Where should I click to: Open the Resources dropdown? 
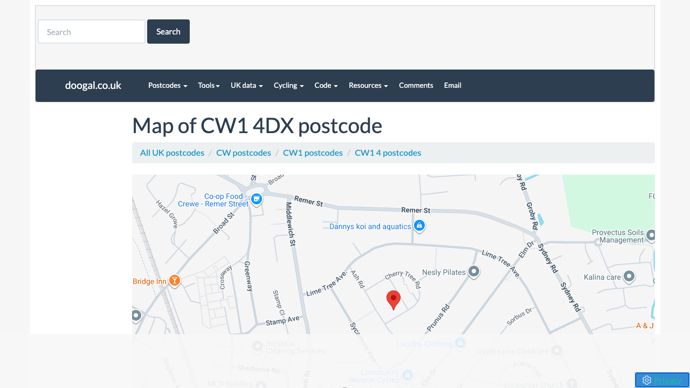coord(368,85)
